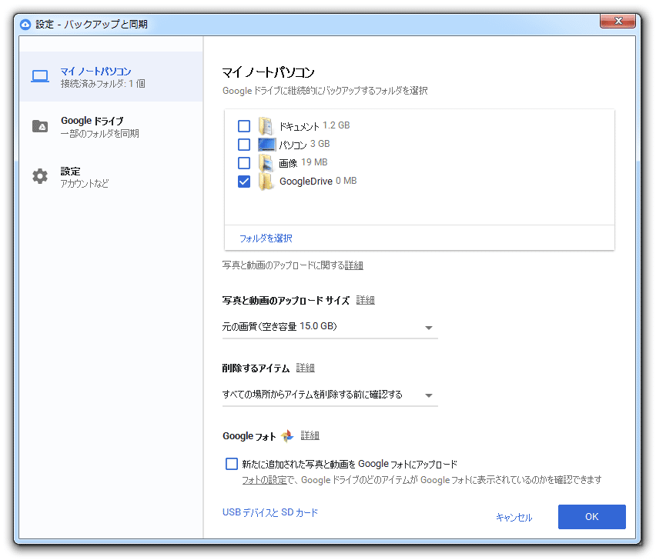Open the 削除するアイテム confirmation dropdown

coord(330,395)
